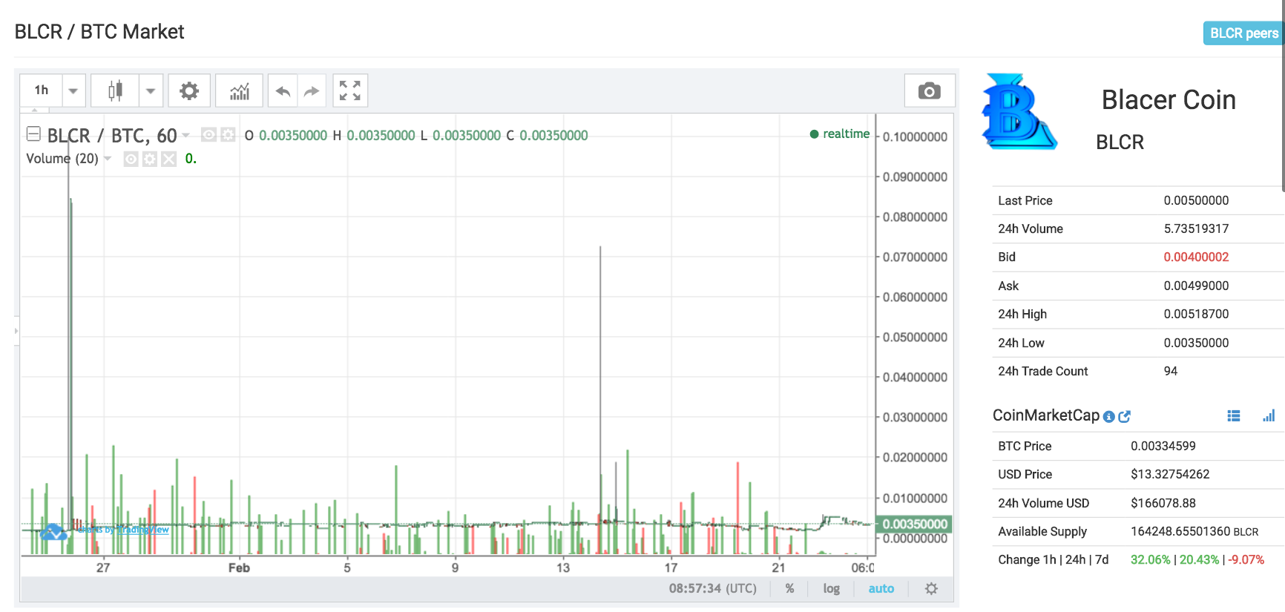1285x612 pixels.
Task: Open the indicators menu icon
Action: (x=239, y=91)
